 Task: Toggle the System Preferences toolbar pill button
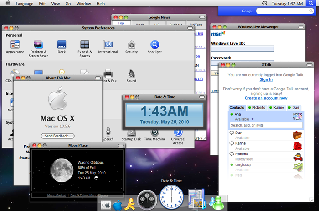(x=190, y=28)
